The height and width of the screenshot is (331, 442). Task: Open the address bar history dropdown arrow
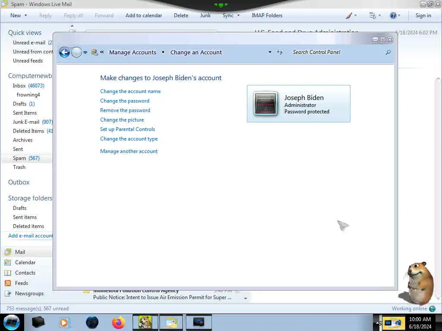270,52
